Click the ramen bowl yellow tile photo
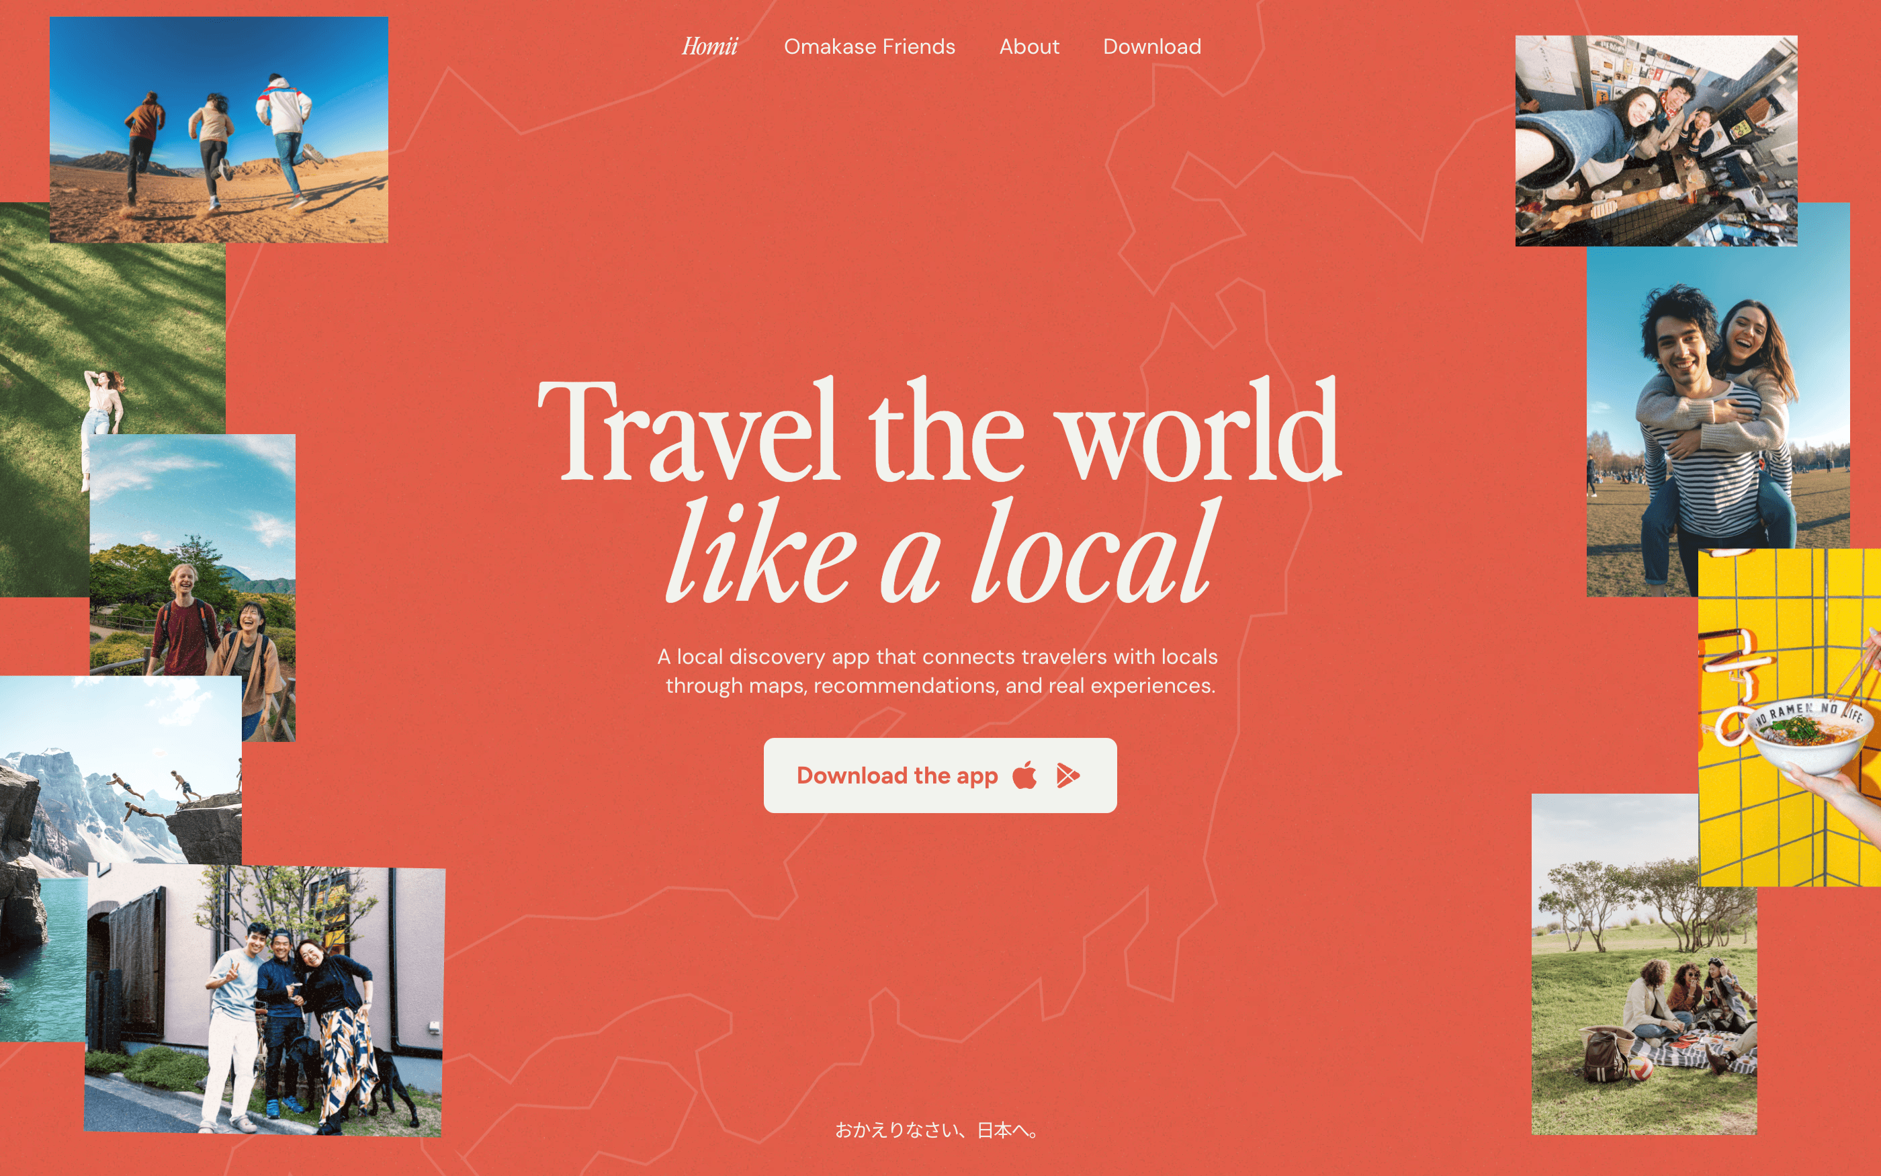The width and height of the screenshot is (1881, 1176). (1789, 717)
